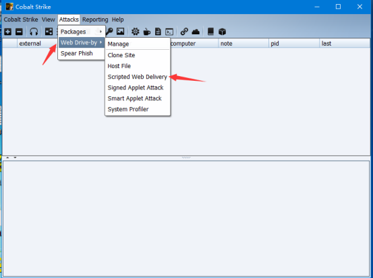The height and width of the screenshot is (278, 373).
Task: Click the document Office macro icon
Action: [158, 32]
